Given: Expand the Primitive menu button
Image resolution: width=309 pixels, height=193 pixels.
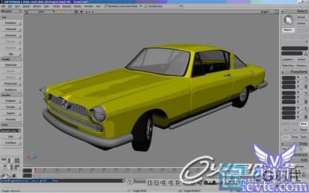Looking at the screenshot, I should (x=11, y=23).
